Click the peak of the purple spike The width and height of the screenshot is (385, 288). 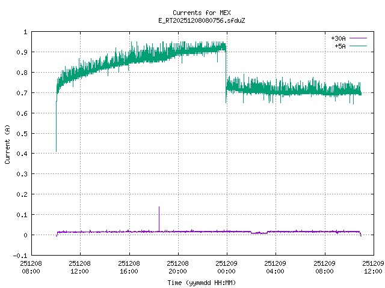159,207
